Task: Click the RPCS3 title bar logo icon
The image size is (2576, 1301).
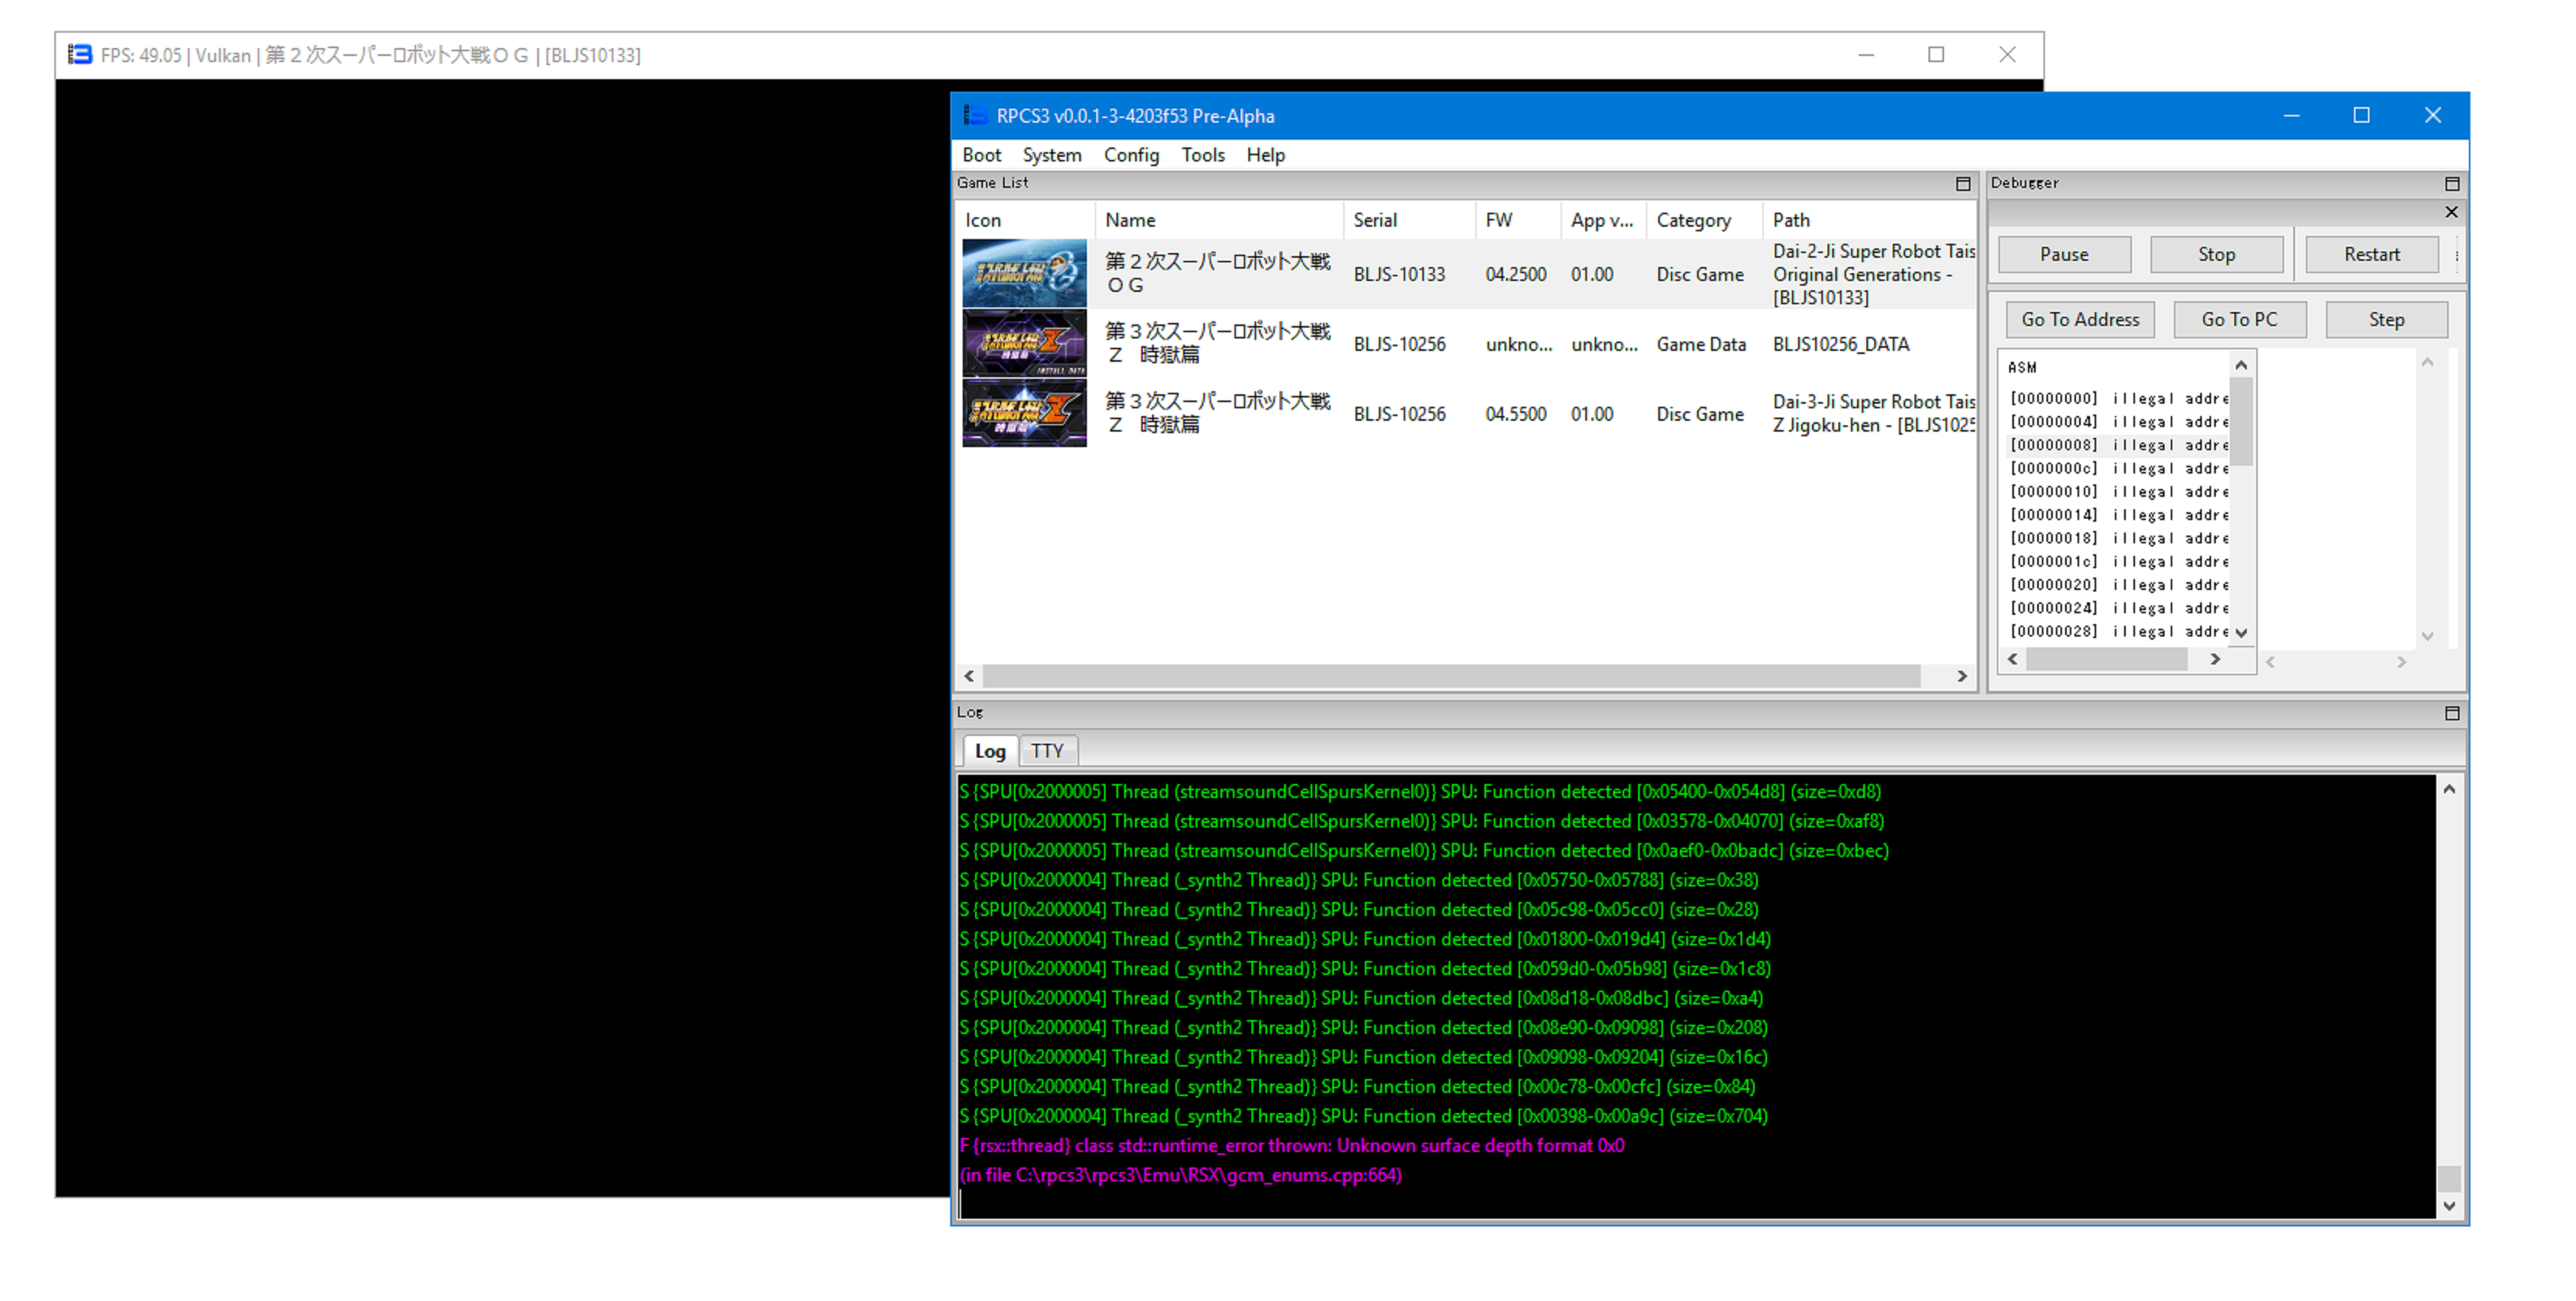Action: pos(974,116)
